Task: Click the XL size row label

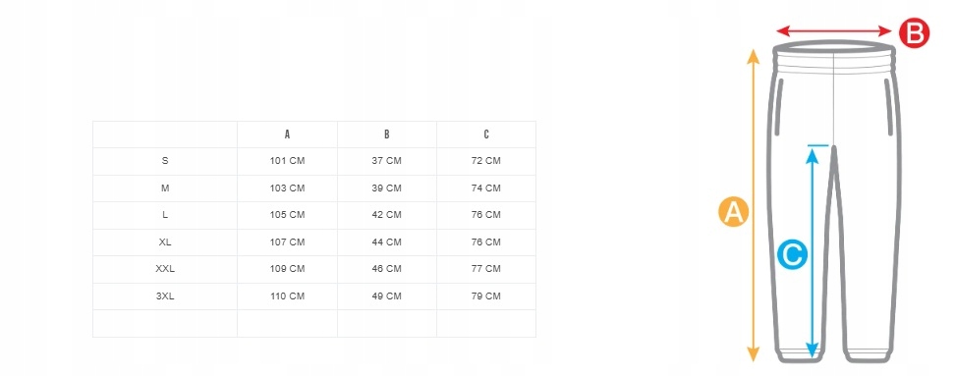Action: 165,242
